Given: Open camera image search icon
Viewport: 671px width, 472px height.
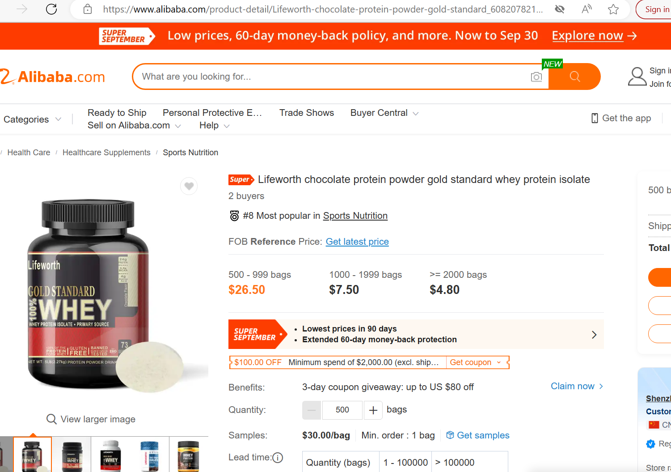Looking at the screenshot, I should pos(536,77).
